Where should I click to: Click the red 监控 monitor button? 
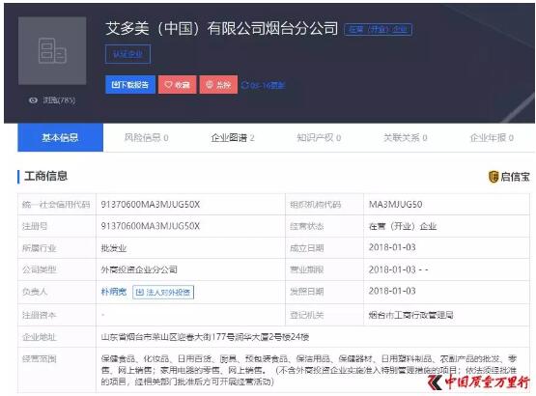point(218,84)
